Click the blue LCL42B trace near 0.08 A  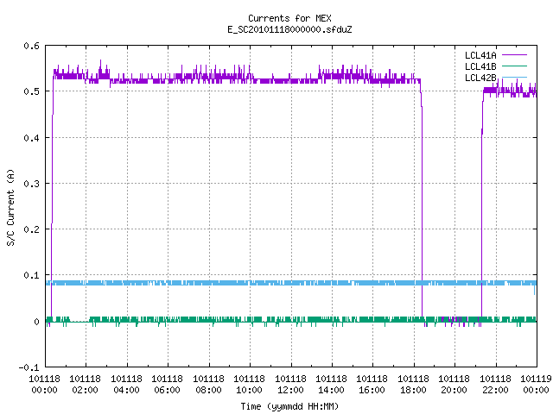coord(291,283)
